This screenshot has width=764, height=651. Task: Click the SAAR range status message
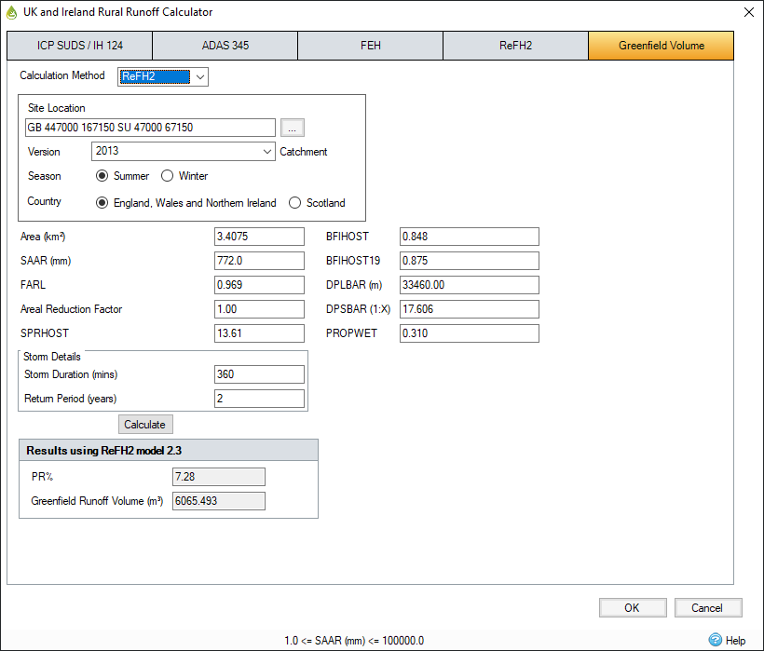(354, 640)
